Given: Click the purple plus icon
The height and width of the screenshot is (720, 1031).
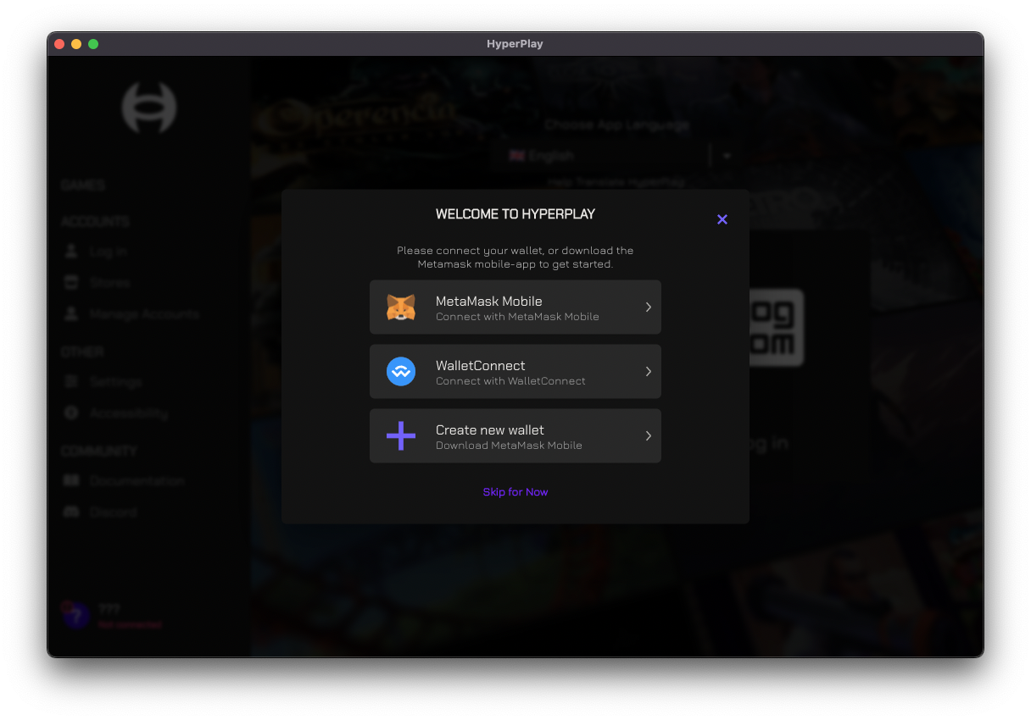Looking at the screenshot, I should 401,435.
